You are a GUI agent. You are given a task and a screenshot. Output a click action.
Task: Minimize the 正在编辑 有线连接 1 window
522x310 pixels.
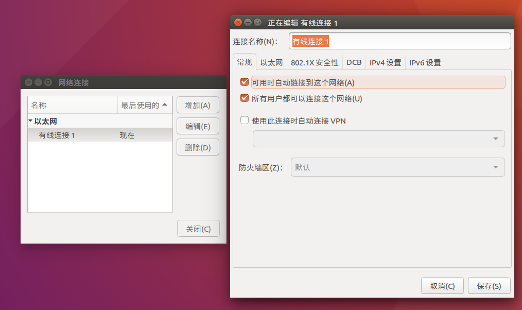pos(248,22)
